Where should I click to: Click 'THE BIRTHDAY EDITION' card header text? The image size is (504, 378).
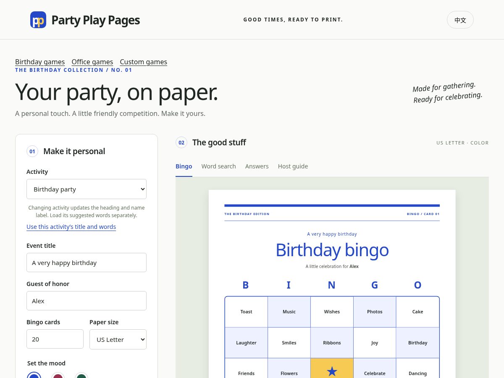tap(247, 214)
